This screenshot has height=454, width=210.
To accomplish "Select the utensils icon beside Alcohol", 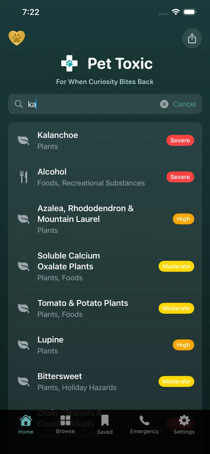I will [x=23, y=177].
